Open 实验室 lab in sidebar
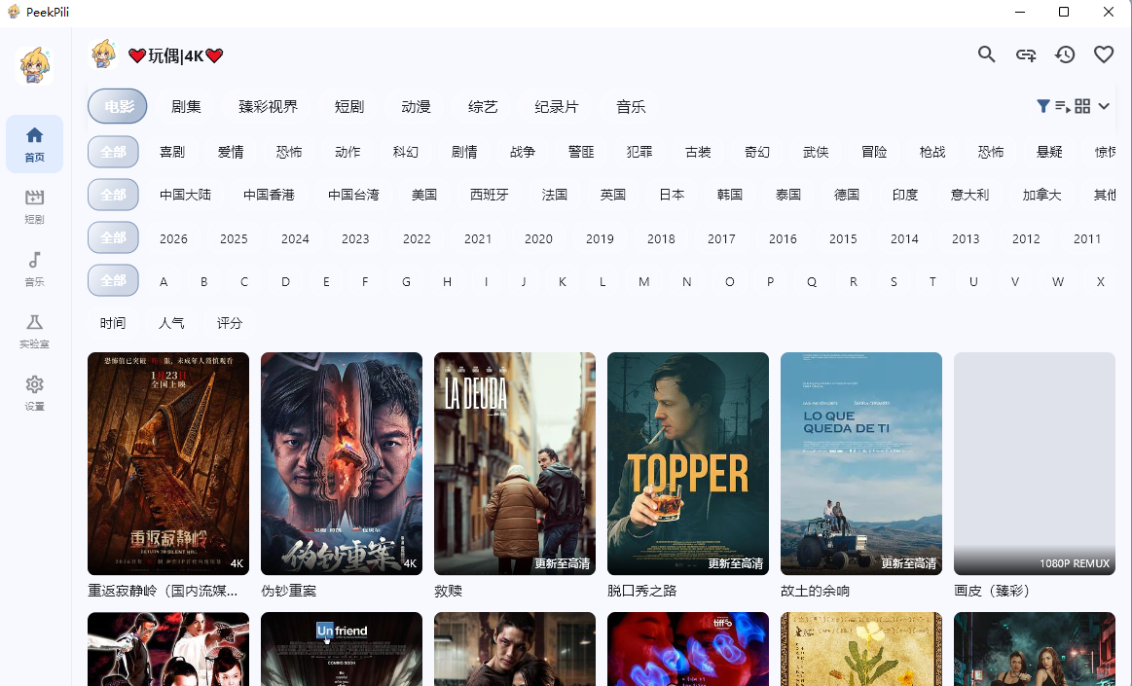Image resolution: width=1132 pixels, height=686 pixels. click(35, 331)
